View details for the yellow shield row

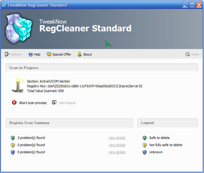[x=117, y=145]
